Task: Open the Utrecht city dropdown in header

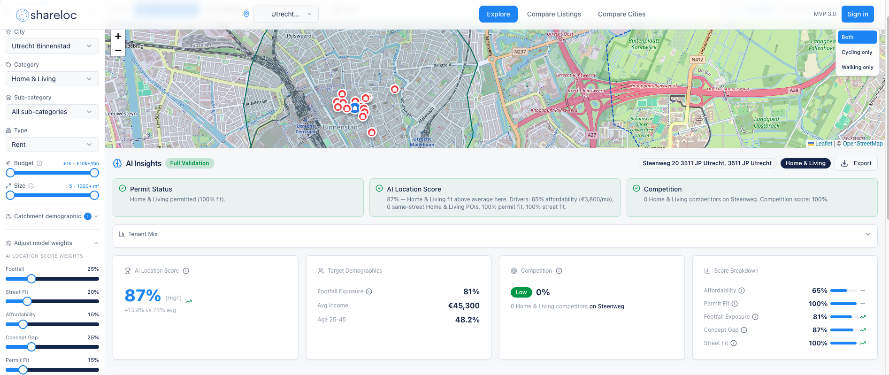Action: point(286,14)
